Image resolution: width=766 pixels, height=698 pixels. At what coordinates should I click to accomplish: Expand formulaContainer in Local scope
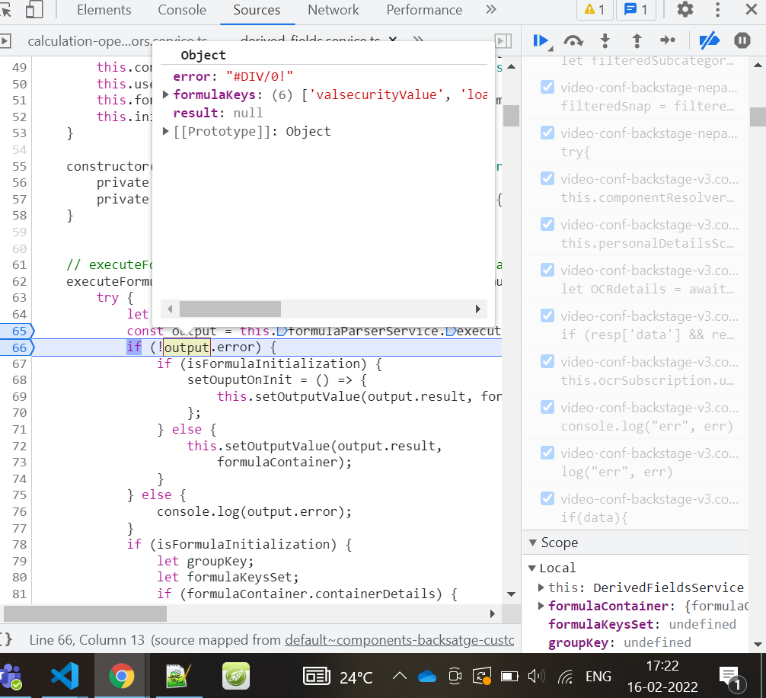(x=541, y=606)
